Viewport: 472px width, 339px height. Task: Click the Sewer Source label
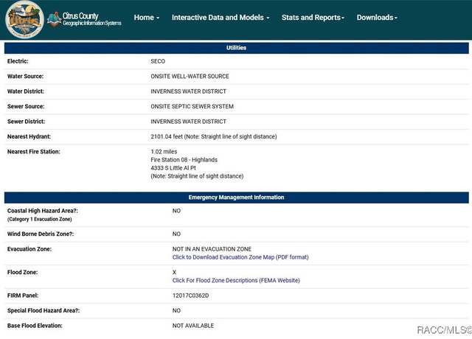point(26,106)
